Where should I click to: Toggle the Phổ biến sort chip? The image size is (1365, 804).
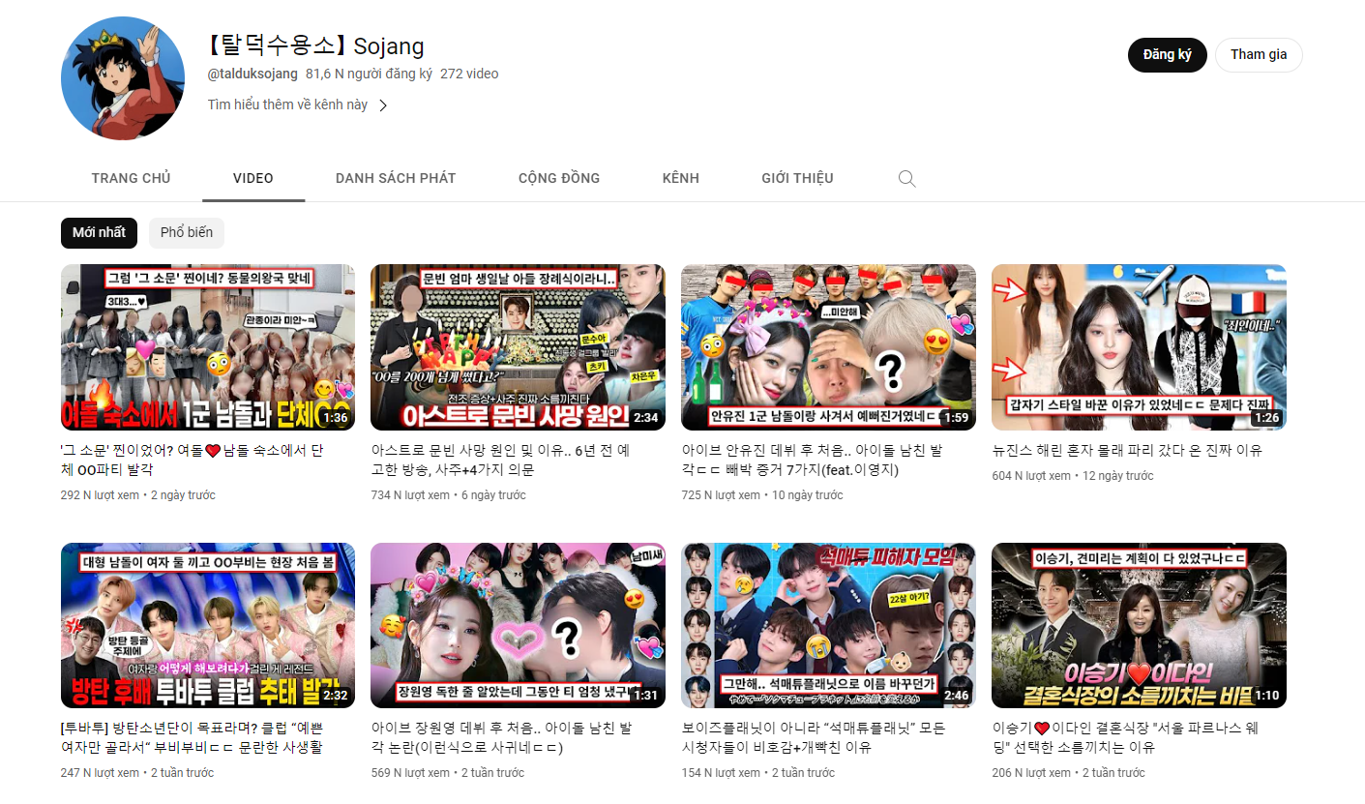(187, 233)
